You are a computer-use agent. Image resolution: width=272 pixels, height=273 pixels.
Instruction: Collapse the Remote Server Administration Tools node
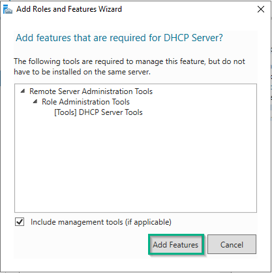click(x=23, y=91)
